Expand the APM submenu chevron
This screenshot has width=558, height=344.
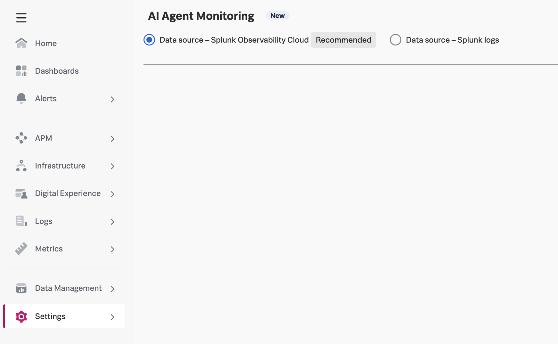(x=112, y=139)
